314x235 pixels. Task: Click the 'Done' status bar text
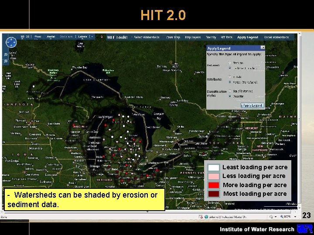pyautogui.click(x=3, y=217)
